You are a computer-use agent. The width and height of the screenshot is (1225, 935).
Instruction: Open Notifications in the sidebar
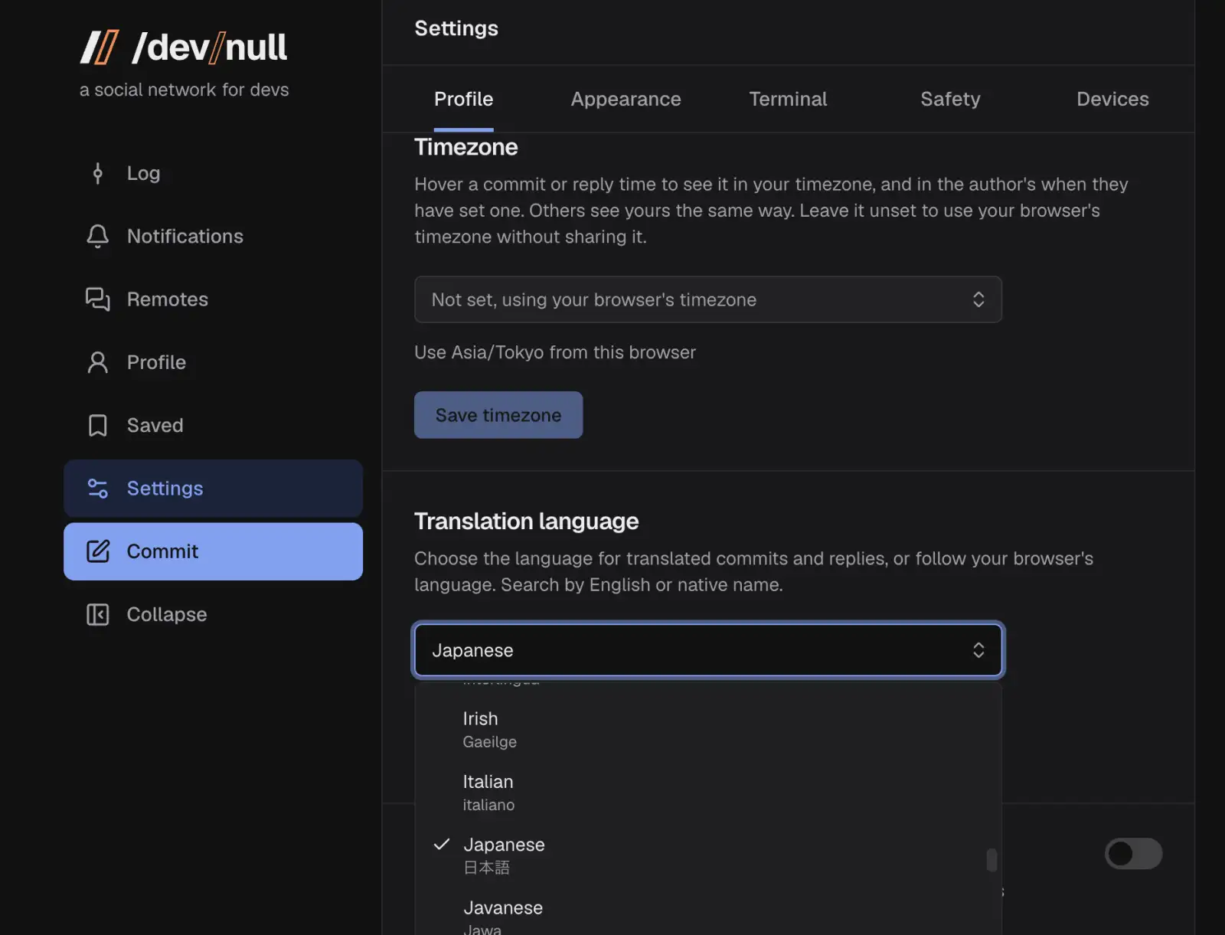point(213,236)
